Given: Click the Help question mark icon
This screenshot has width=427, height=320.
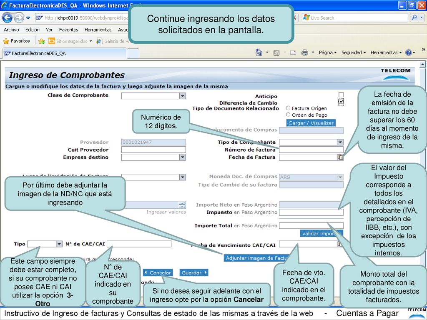Looking at the screenshot, I should [x=409, y=52].
